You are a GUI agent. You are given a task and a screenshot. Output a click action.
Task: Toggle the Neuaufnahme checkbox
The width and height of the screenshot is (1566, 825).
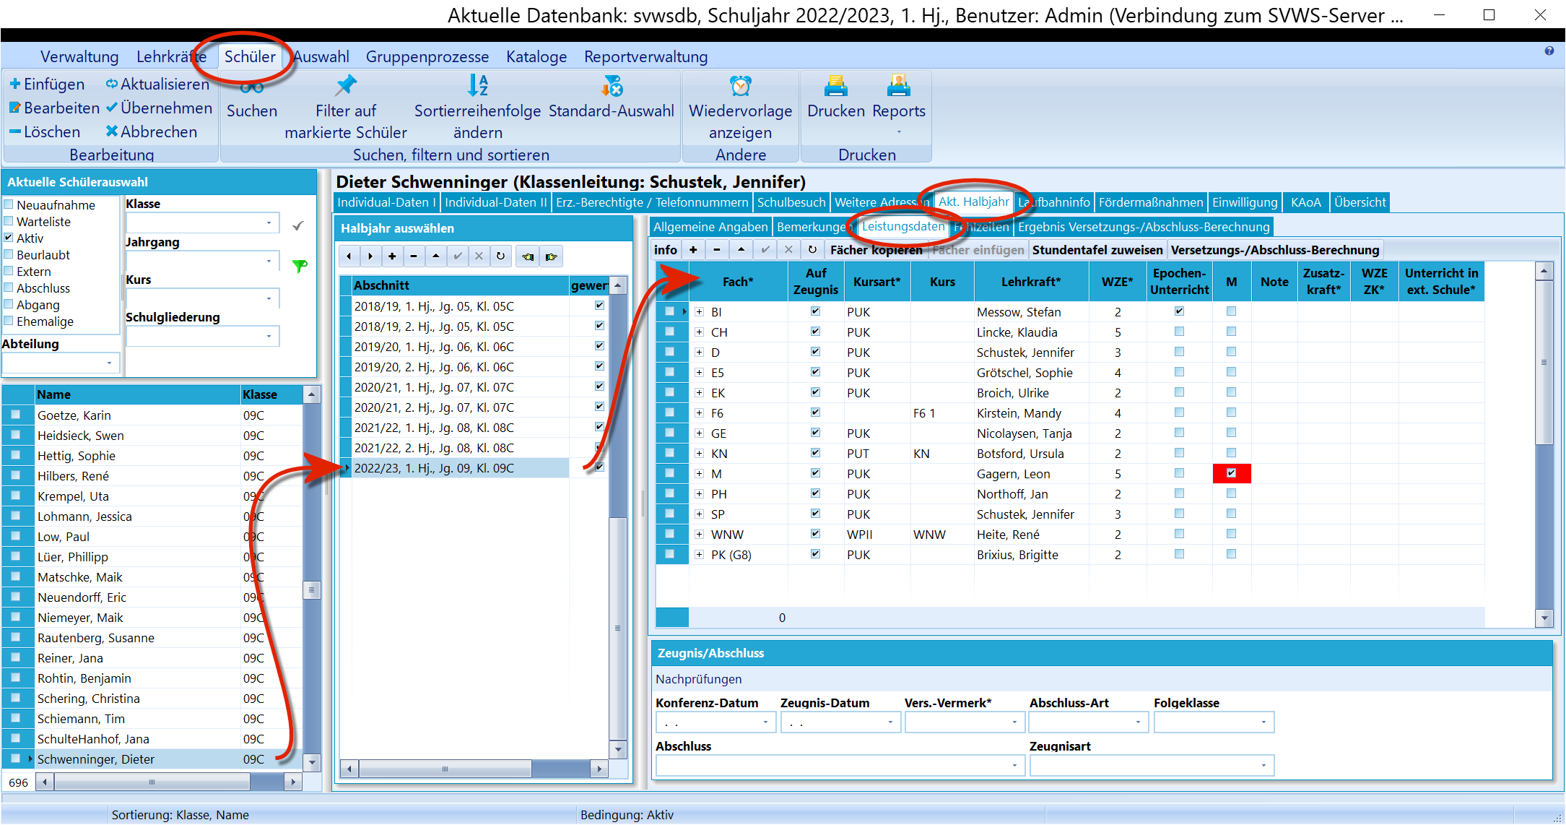[x=9, y=204]
